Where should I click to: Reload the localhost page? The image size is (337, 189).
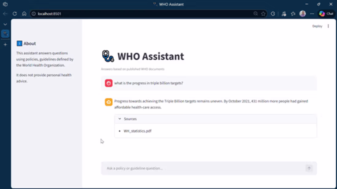pos(15,14)
